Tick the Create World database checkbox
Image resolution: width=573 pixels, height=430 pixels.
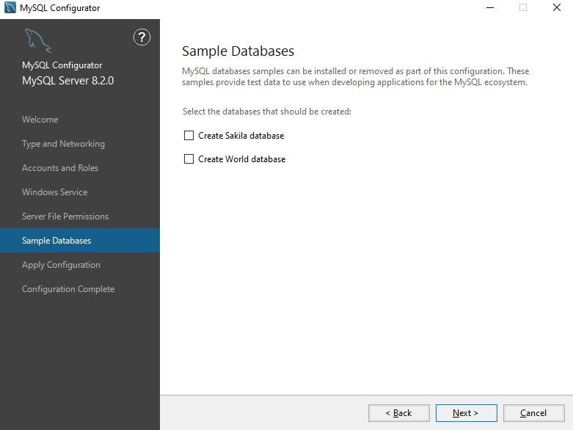point(189,159)
